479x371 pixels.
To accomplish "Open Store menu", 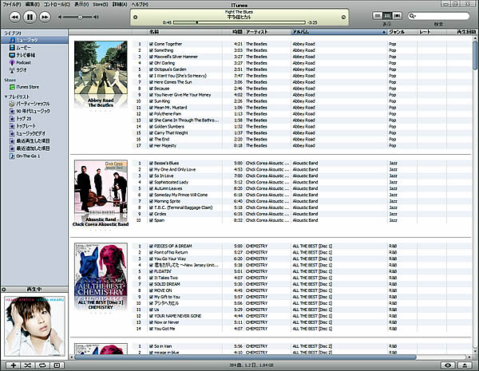I will [x=101, y=4].
